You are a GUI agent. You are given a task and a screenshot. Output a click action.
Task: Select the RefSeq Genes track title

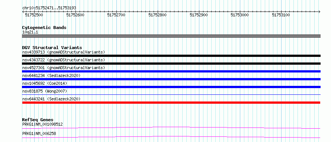(x=38, y=120)
